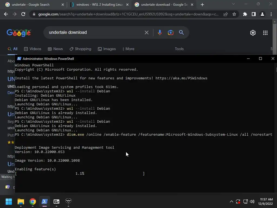
Task: Open Chrome side panel icon
Action: (253, 14)
